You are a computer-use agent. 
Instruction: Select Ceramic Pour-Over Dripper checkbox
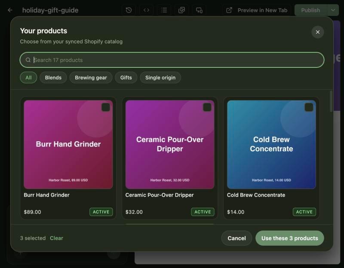[207, 107]
